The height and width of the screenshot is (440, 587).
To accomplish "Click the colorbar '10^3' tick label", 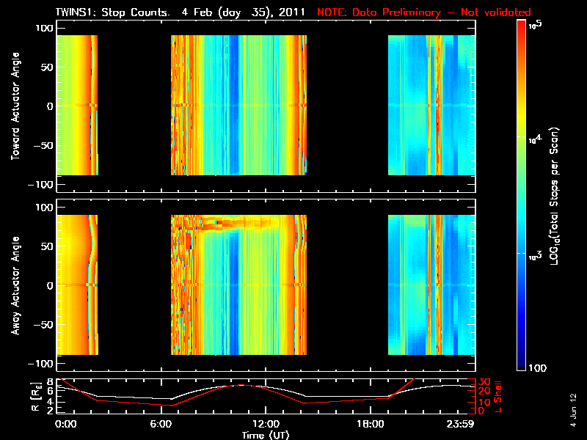I will pyautogui.click(x=535, y=256).
